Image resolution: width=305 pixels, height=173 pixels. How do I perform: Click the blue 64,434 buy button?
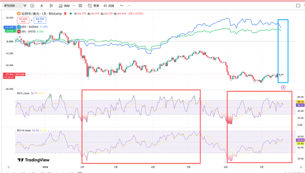coord(40,20)
